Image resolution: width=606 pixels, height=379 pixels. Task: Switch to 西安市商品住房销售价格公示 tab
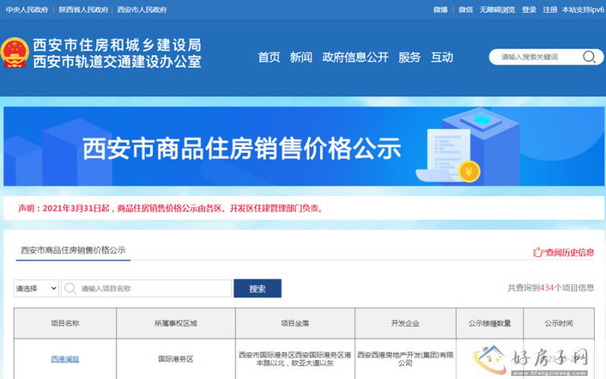73,250
